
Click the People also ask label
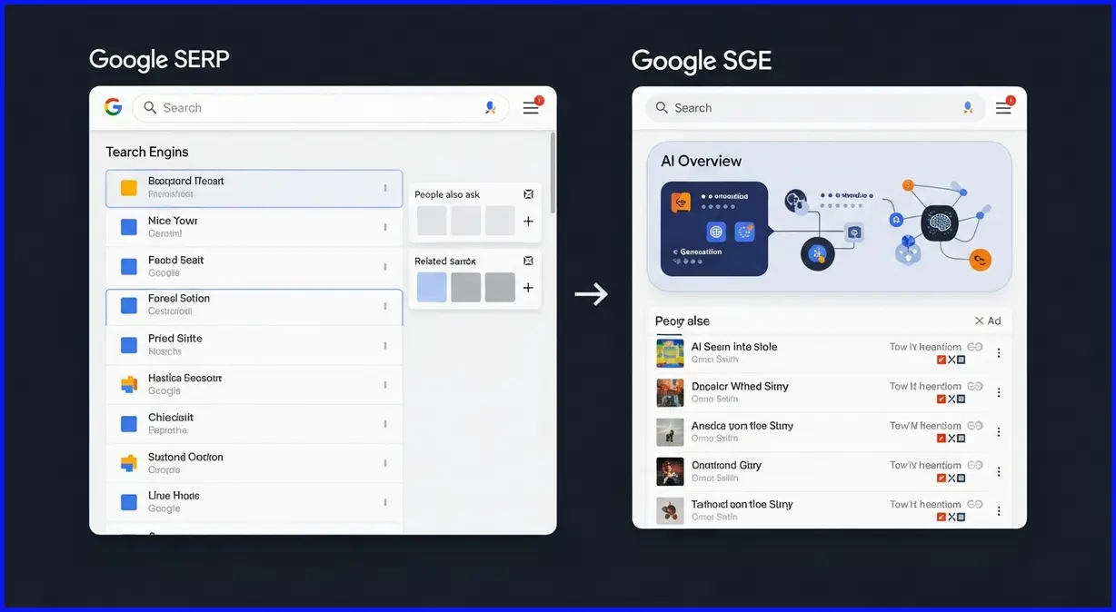pyautogui.click(x=447, y=194)
